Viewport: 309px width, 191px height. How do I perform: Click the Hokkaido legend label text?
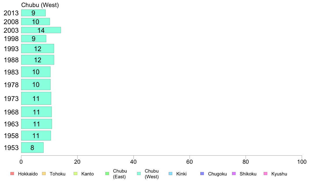tap(28, 174)
